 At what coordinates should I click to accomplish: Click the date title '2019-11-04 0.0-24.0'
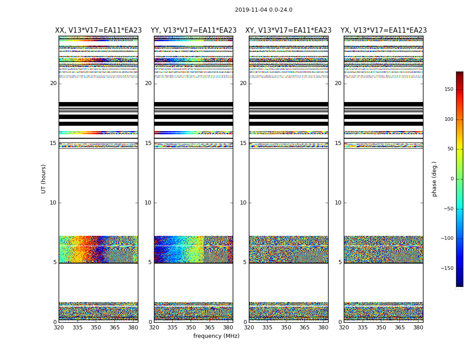point(264,10)
